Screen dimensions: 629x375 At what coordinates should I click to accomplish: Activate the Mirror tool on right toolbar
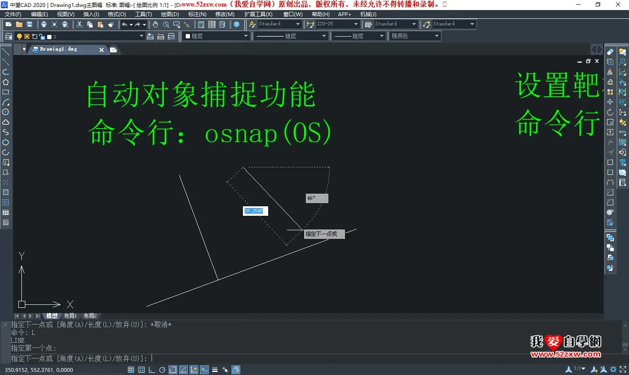(610, 72)
